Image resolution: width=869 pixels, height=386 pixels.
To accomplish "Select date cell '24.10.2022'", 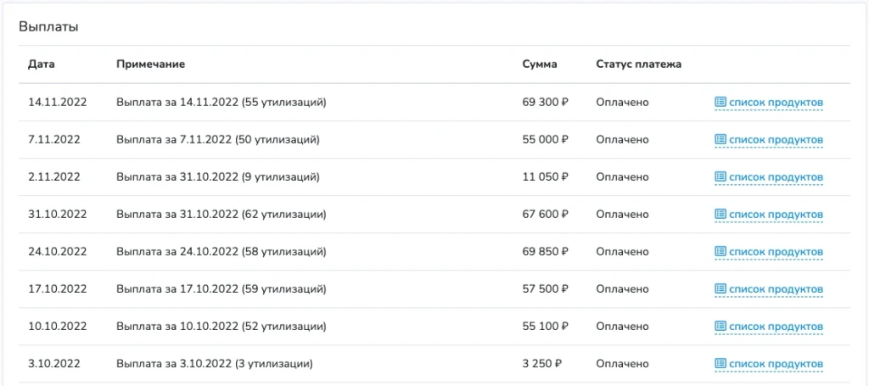I will pos(58,252).
